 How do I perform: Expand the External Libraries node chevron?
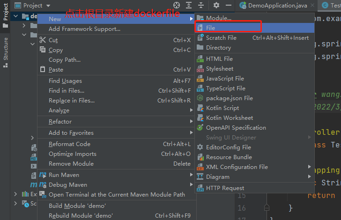(x=15, y=194)
